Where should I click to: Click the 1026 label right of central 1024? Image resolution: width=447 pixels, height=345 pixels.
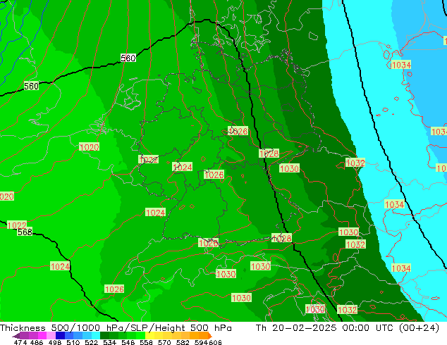pyautogui.click(x=214, y=175)
